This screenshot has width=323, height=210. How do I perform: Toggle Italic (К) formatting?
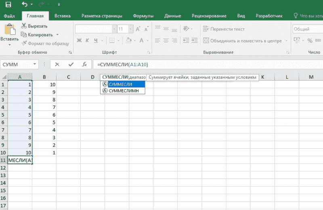[88, 40]
